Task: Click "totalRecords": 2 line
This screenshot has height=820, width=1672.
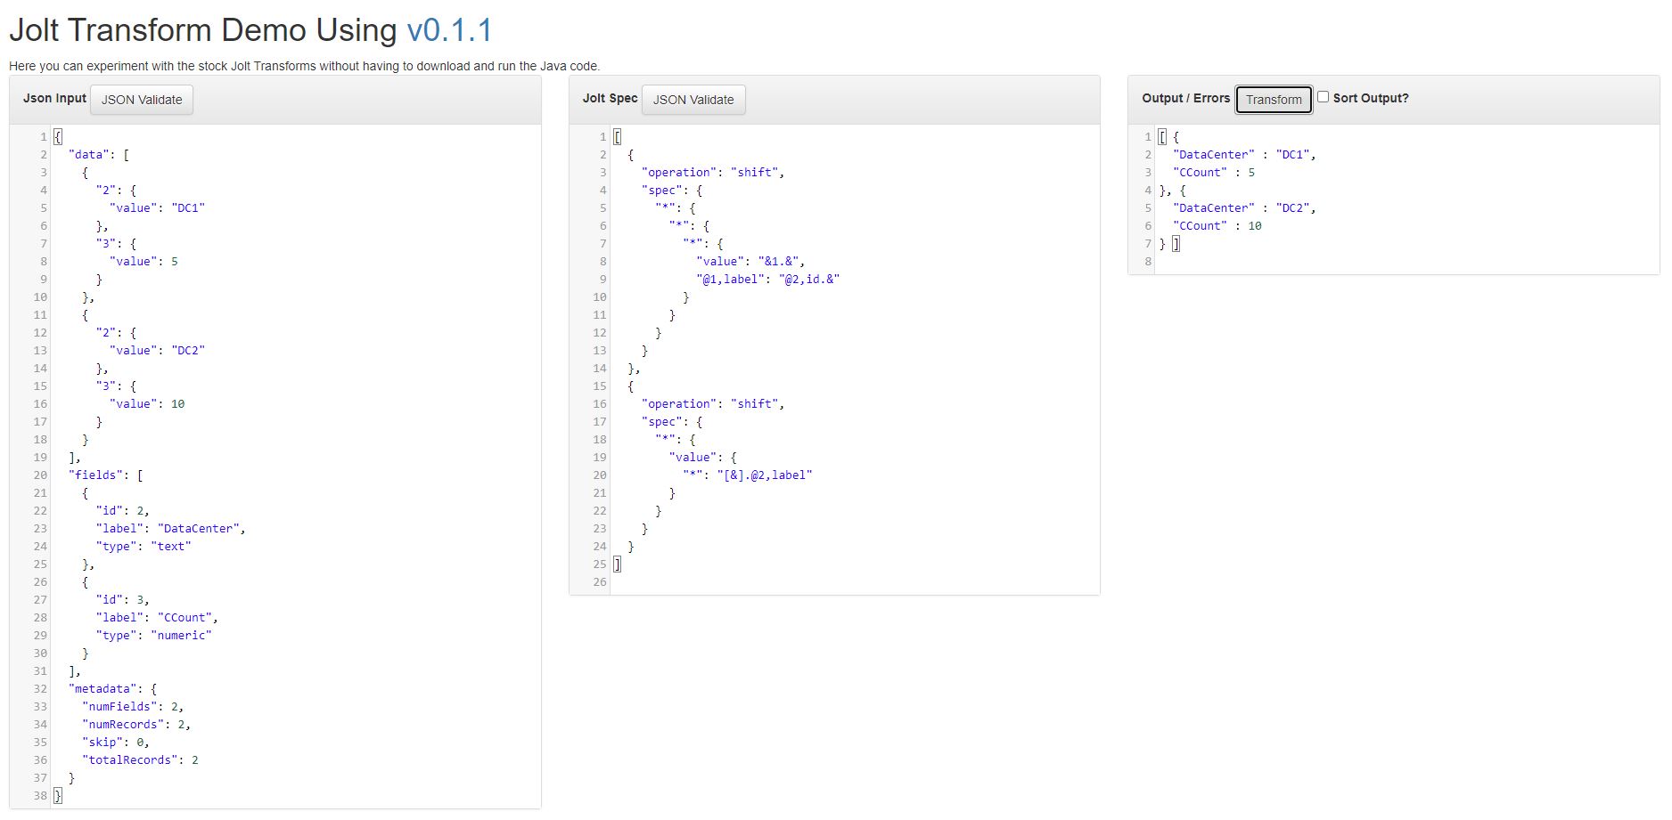Action: coord(140,759)
